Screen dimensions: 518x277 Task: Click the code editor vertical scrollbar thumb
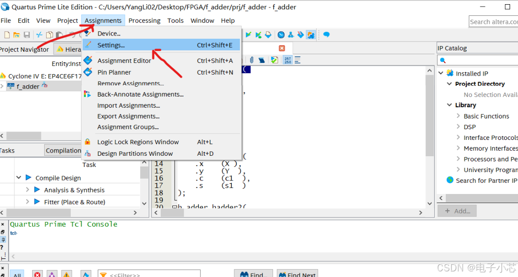[x=429, y=116]
